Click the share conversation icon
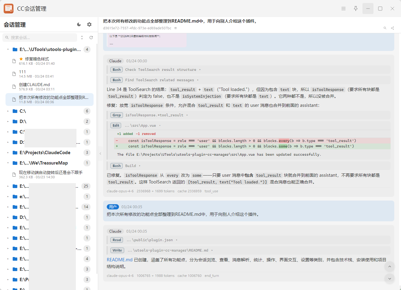Image resolution: width=401 pixels, height=290 pixels. 392,28
